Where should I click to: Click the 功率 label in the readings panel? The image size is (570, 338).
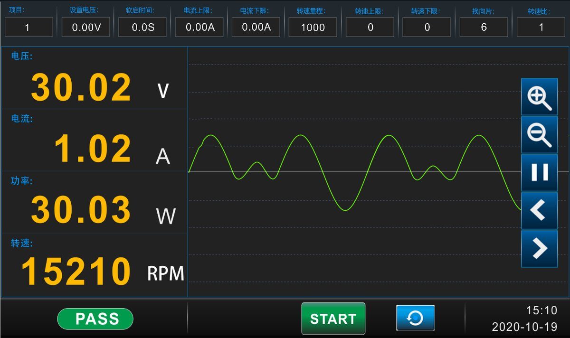point(22,181)
